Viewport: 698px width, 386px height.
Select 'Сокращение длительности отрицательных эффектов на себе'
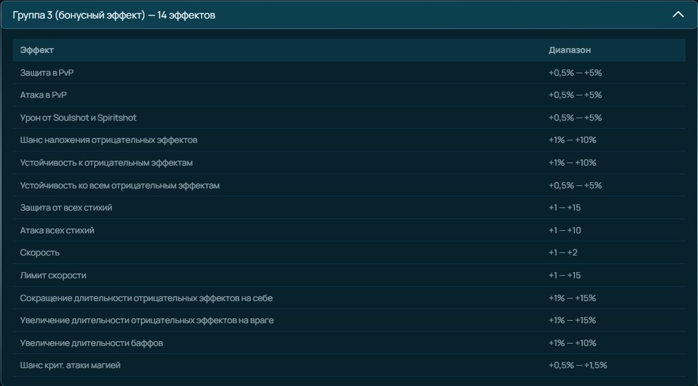(349, 298)
